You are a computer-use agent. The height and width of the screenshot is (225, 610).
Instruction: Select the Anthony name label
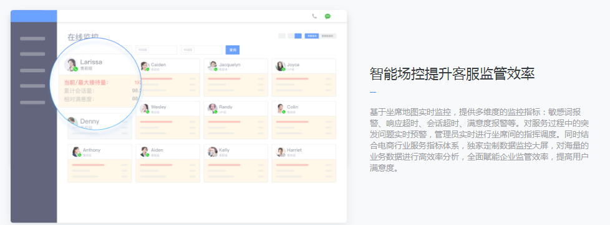pos(92,150)
